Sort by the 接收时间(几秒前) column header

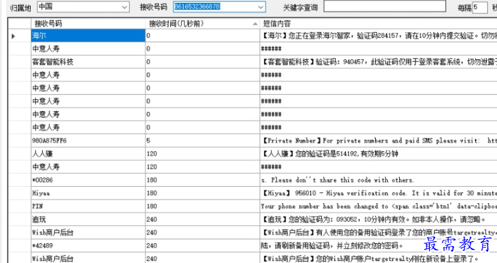coord(202,24)
